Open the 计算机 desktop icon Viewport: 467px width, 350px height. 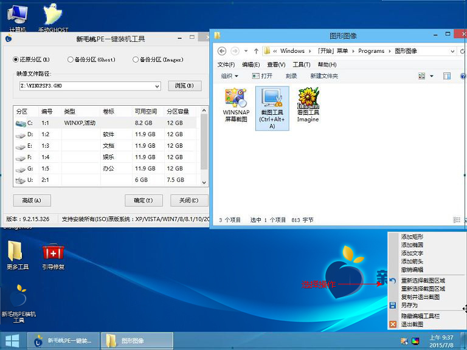coord(18,18)
